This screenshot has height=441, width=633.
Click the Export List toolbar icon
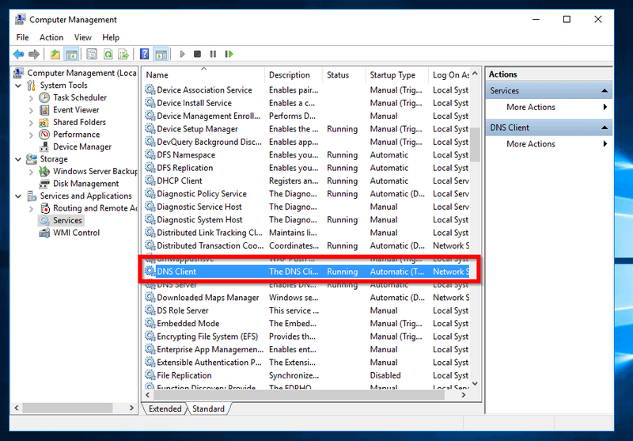[123, 54]
